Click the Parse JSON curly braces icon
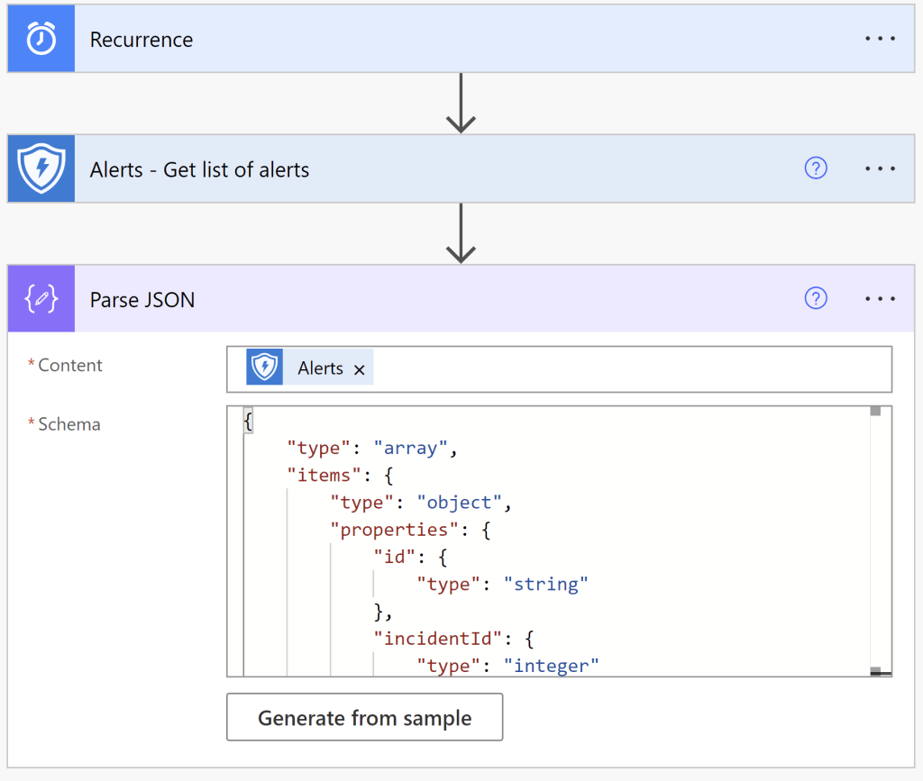Screen dimensions: 923x781 (x=41, y=299)
